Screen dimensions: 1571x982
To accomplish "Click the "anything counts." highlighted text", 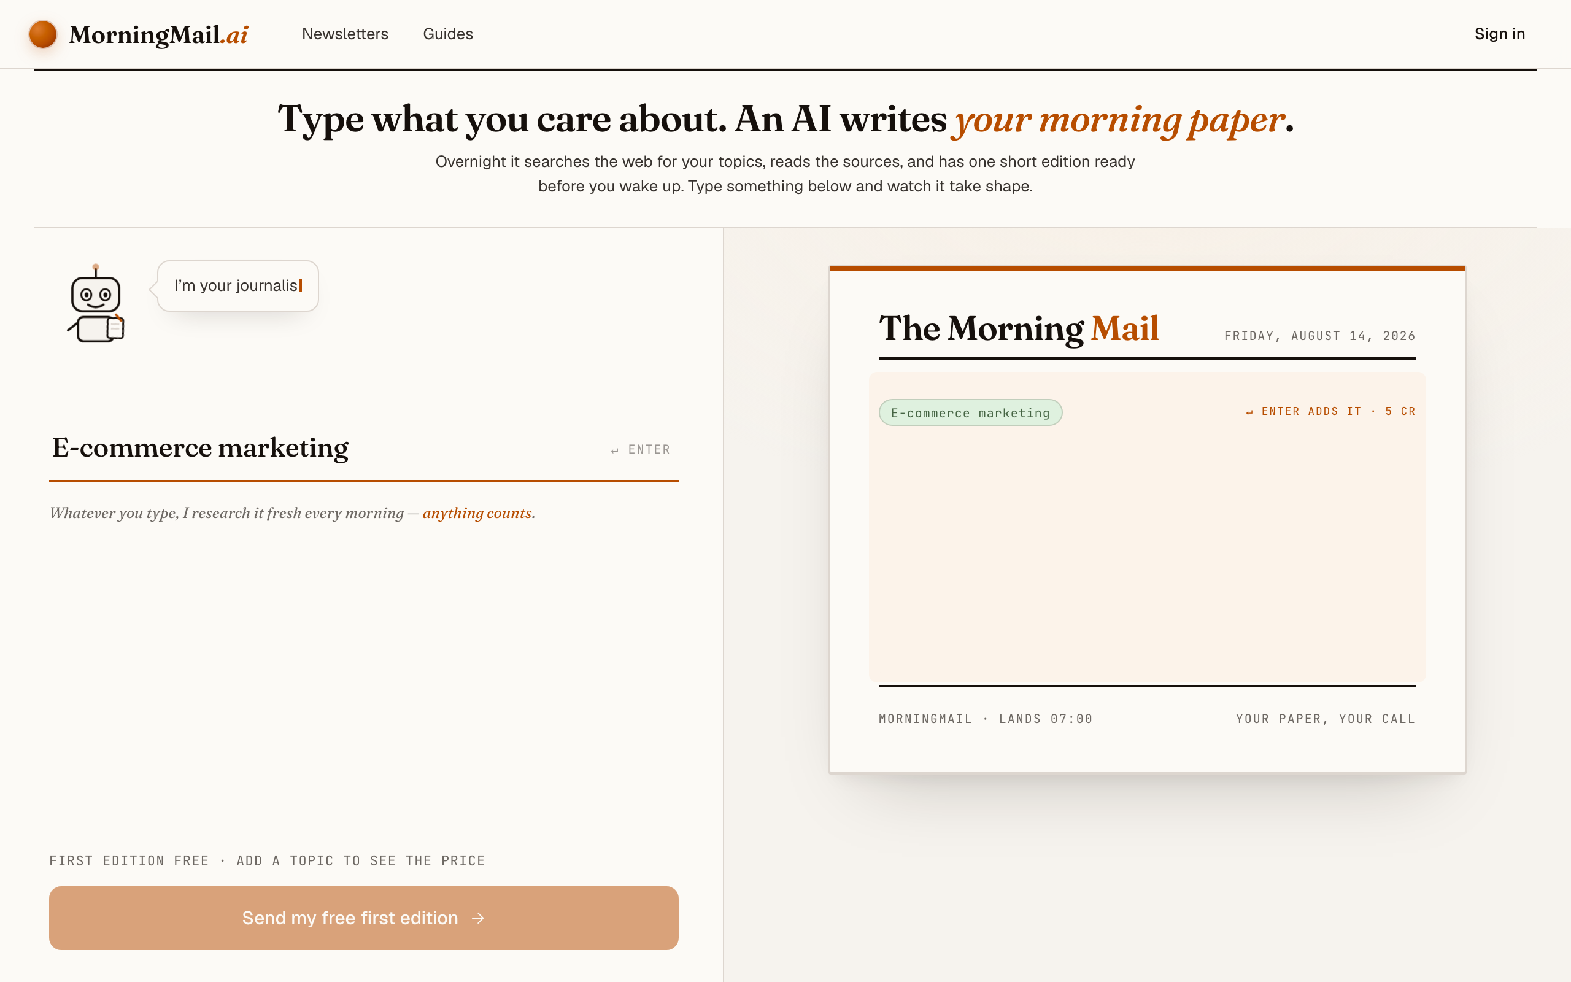I will pos(479,513).
